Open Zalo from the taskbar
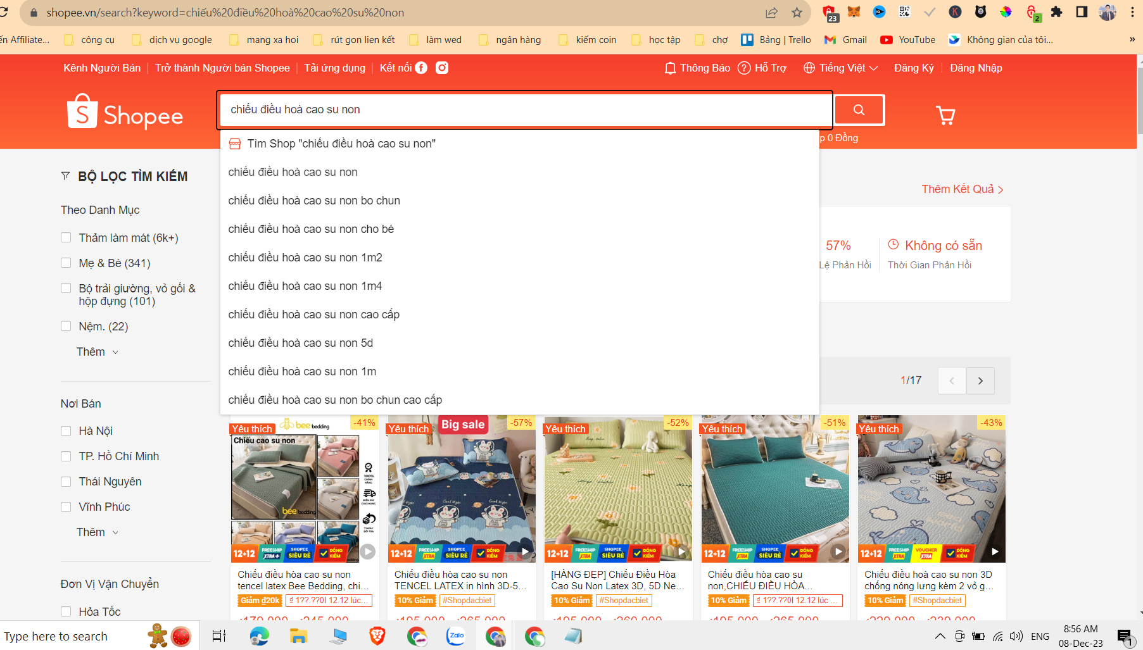1143x650 pixels. [x=456, y=636]
